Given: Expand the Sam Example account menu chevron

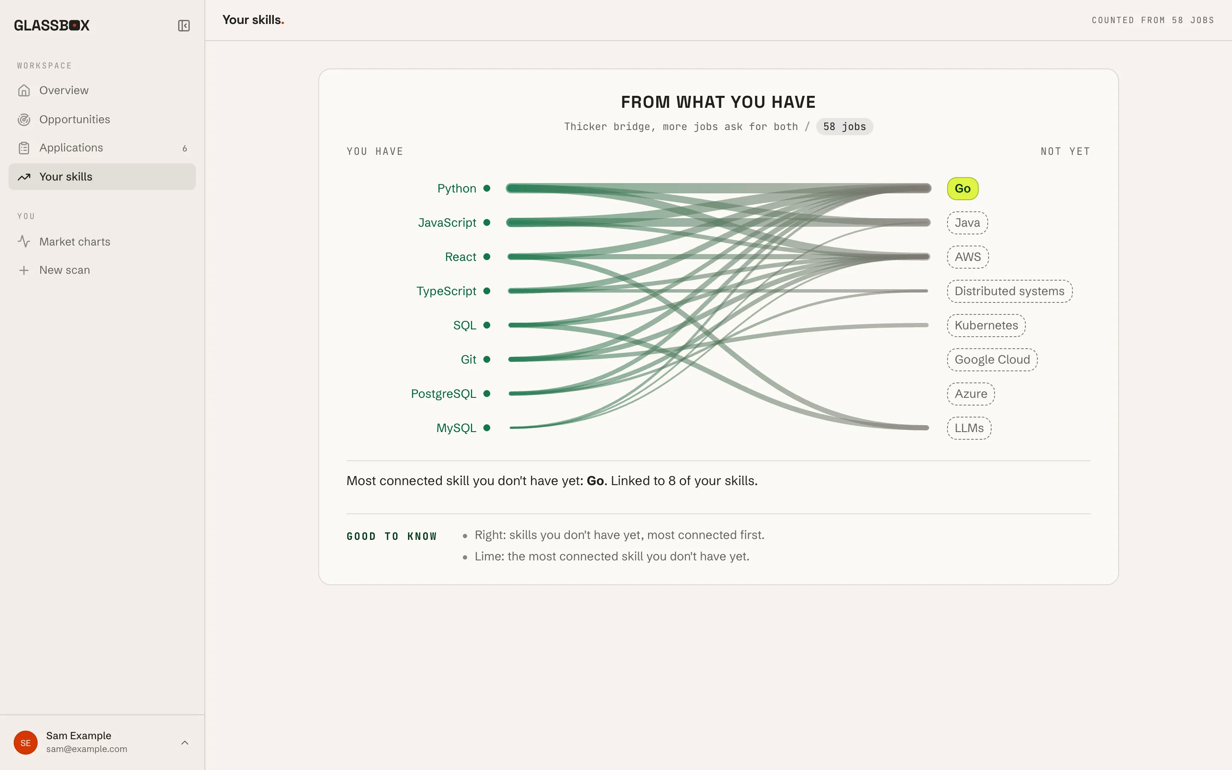Looking at the screenshot, I should pyautogui.click(x=185, y=743).
